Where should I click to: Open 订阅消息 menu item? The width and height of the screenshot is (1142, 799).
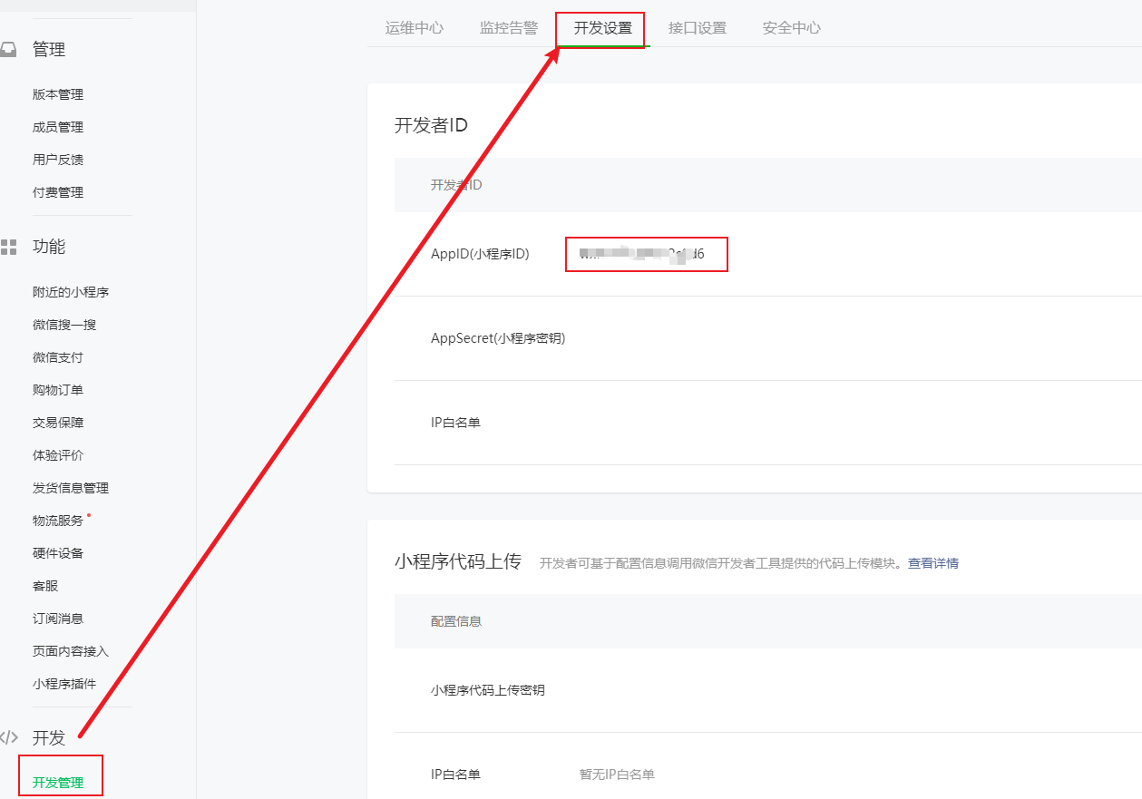coord(58,619)
